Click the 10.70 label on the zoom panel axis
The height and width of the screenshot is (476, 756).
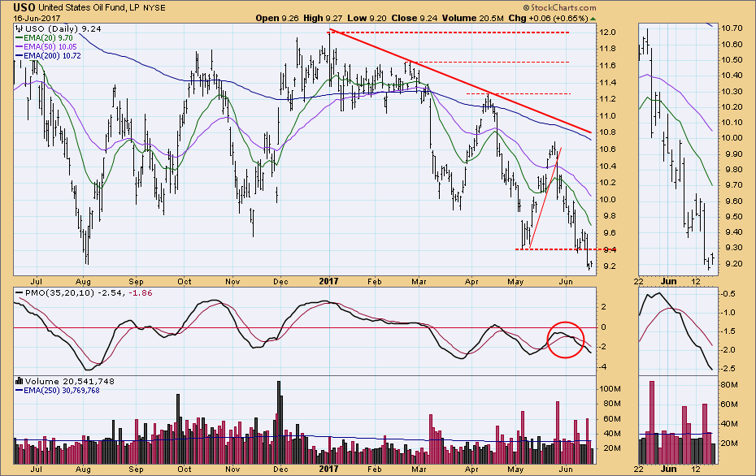(x=732, y=28)
